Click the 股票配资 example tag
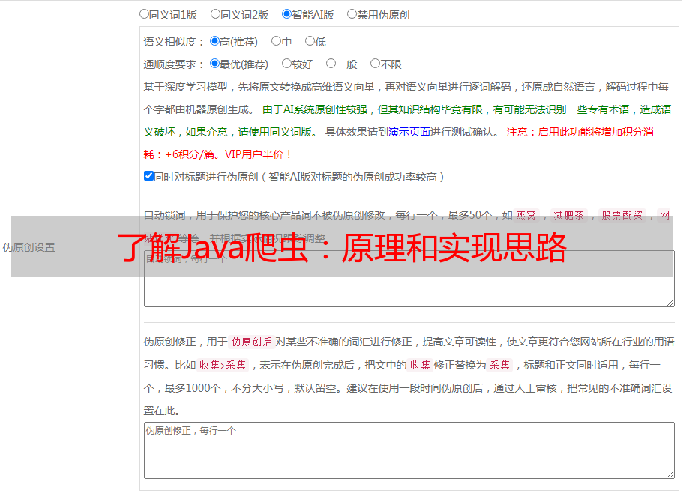683x493 pixels. (x=622, y=215)
